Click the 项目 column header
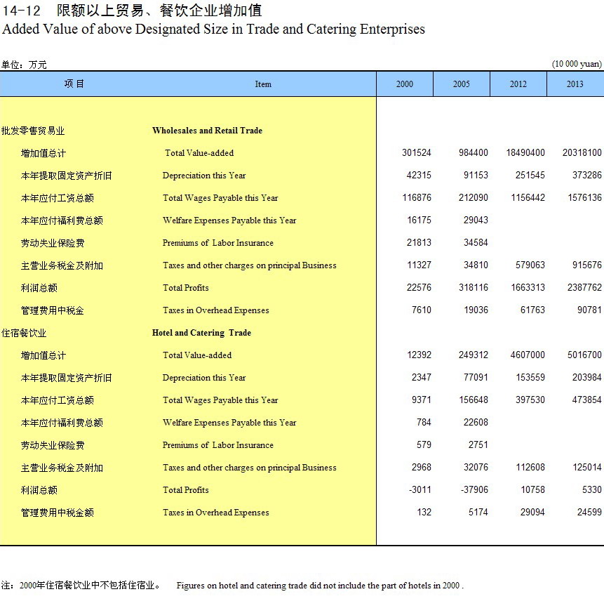 (x=74, y=84)
